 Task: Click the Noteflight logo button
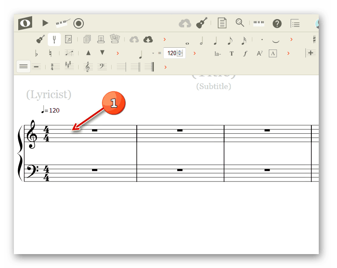[25, 23]
